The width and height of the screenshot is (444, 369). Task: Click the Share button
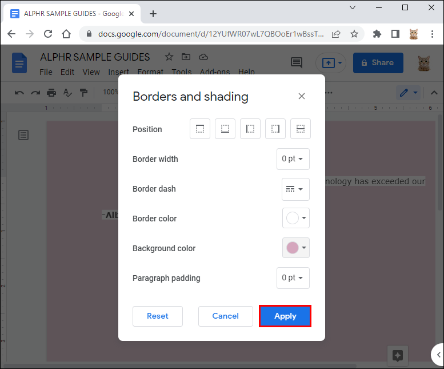(x=378, y=63)
